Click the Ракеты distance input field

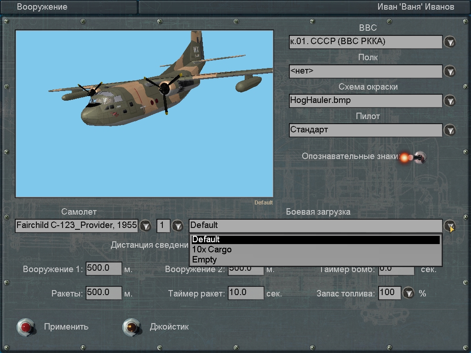[x=103, y=293]
